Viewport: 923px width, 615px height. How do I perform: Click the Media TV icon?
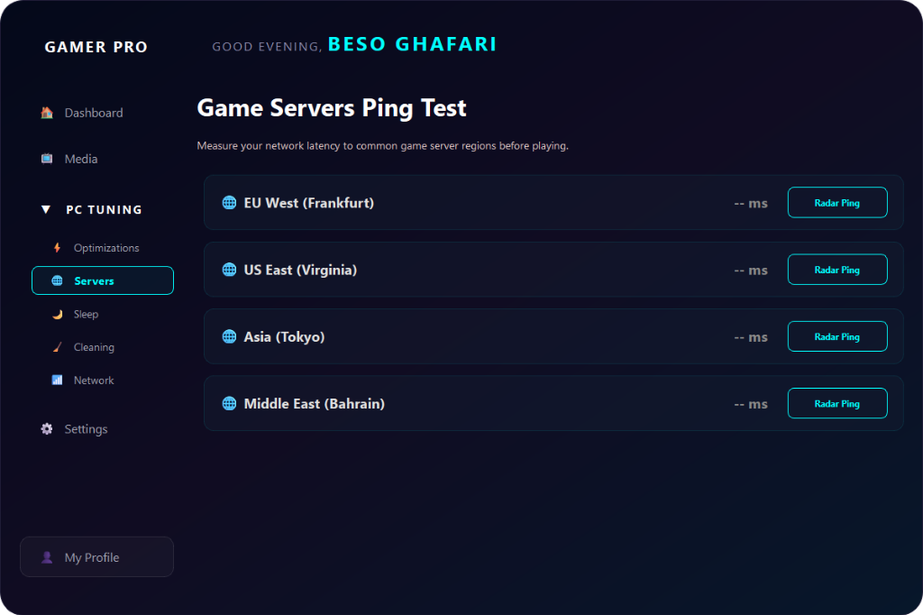point(47,159)
